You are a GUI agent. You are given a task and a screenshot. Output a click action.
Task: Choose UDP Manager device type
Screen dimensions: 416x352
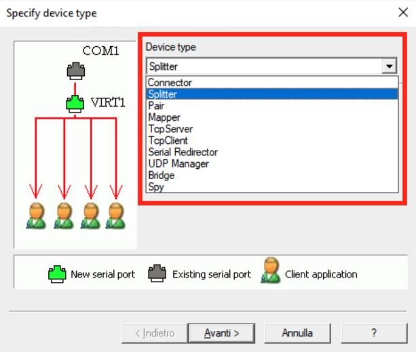[178, 163]
